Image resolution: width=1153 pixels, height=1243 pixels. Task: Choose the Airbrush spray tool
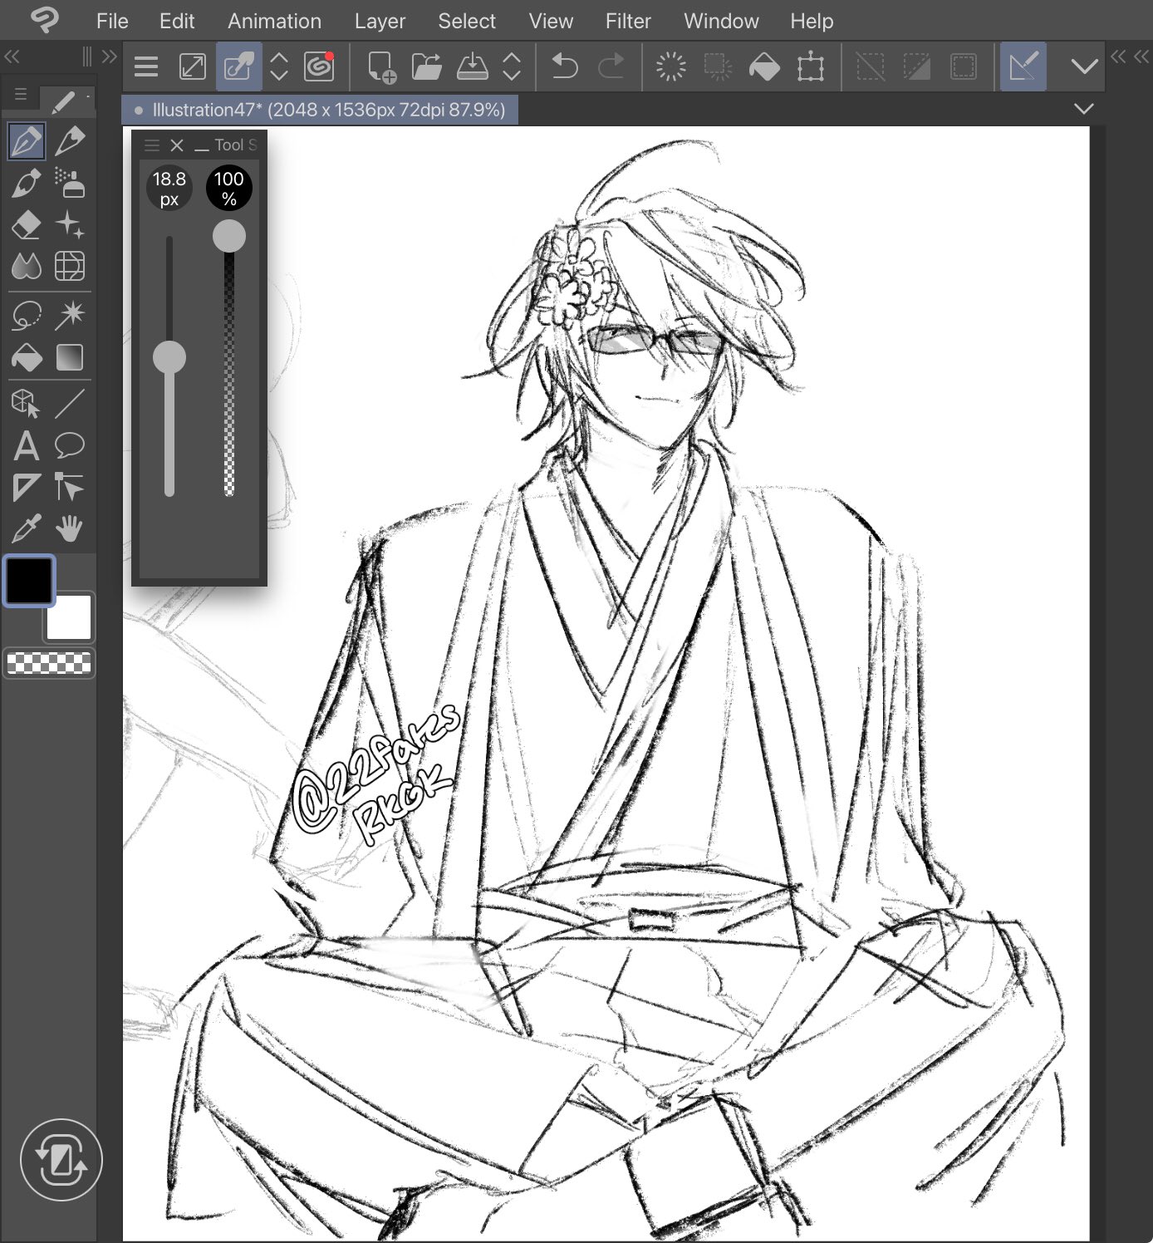[70, 183]
